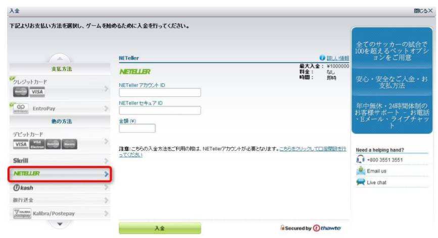This screenshot has width=438, height=238.
Task: Click the MasterCard logo under デビットカード
Action: 53,144
